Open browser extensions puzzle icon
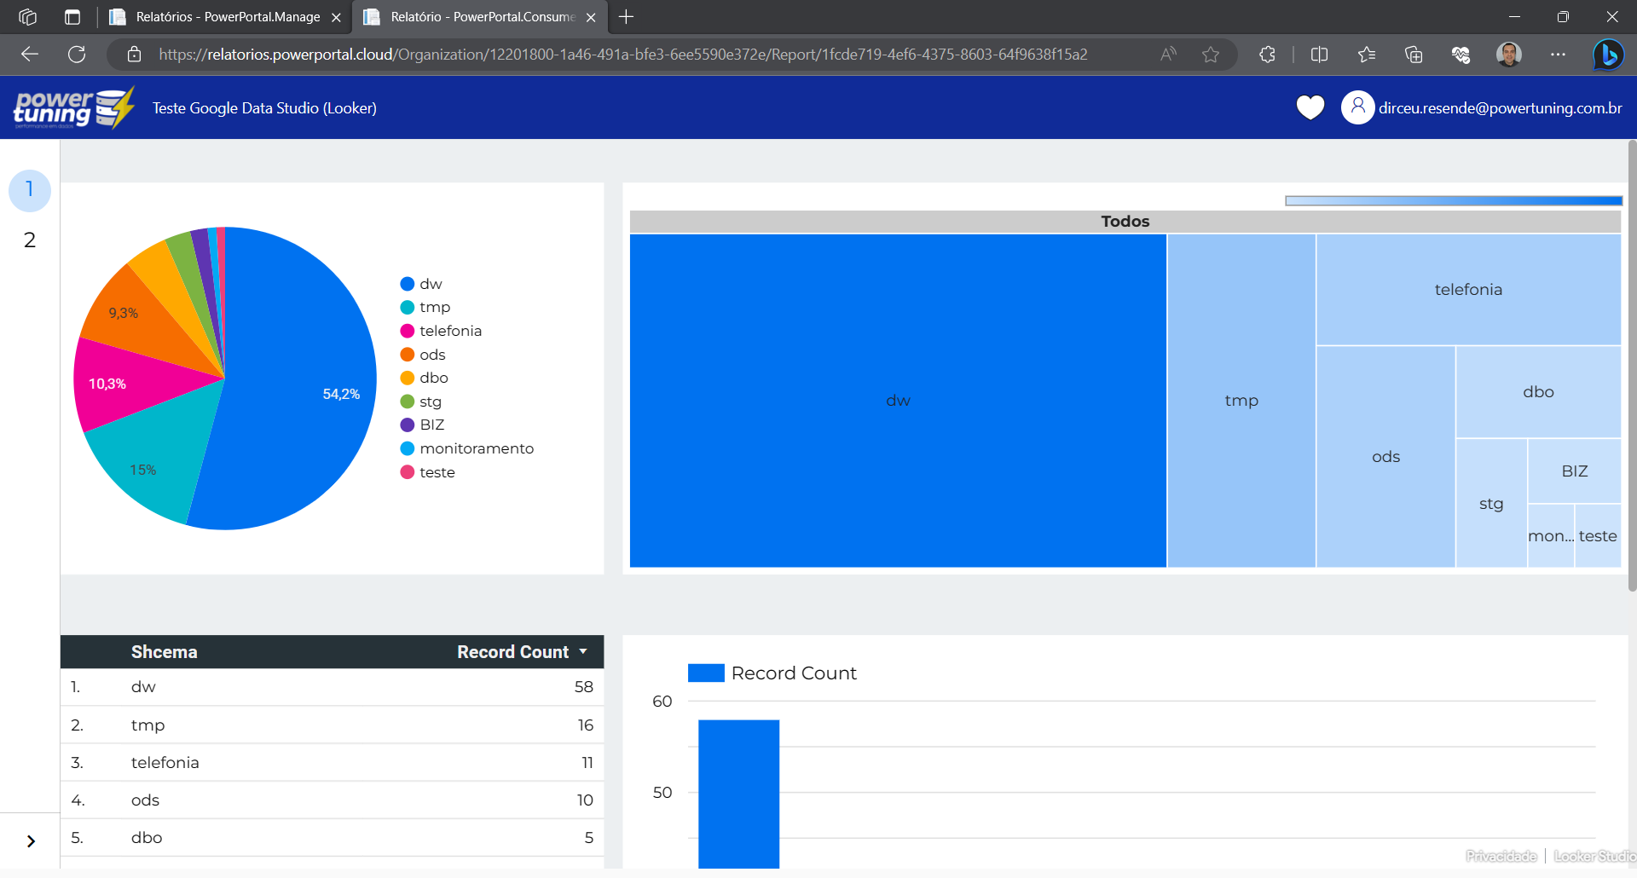Viewport: 1637px width, 878px height. coord(1267,55)
